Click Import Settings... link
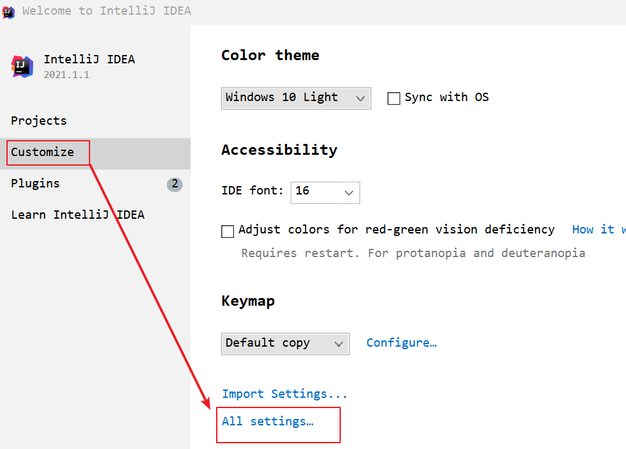Viewport: 626px width, 449px height. [x=285, y=394]
